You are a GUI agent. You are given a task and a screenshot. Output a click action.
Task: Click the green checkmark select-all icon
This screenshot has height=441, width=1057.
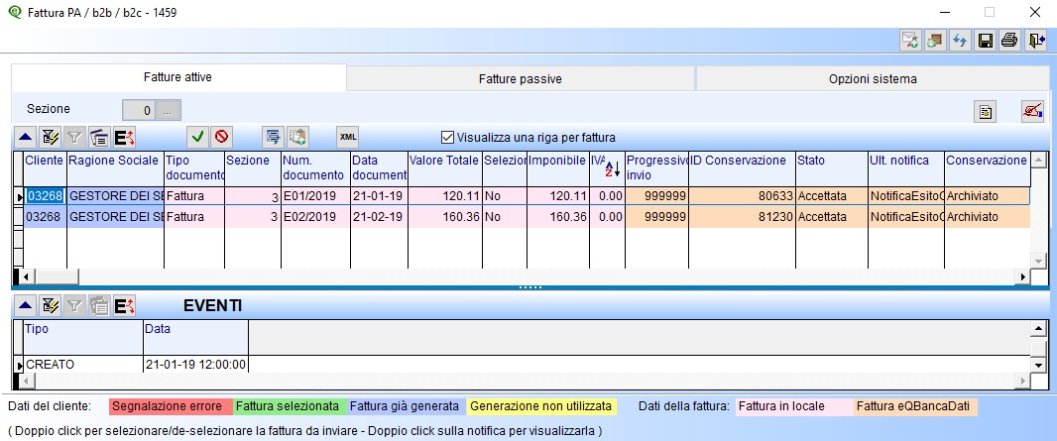(198, 137)
